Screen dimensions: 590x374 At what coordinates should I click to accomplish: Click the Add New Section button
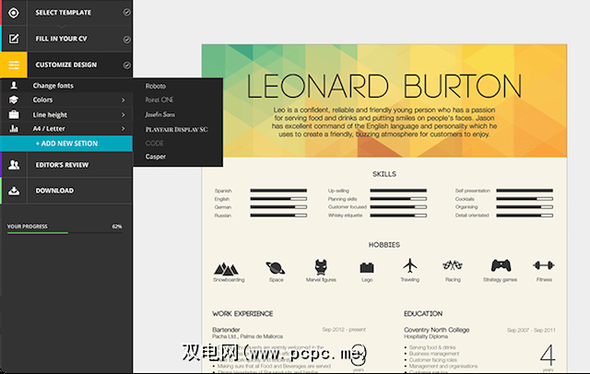pos(66,144)
